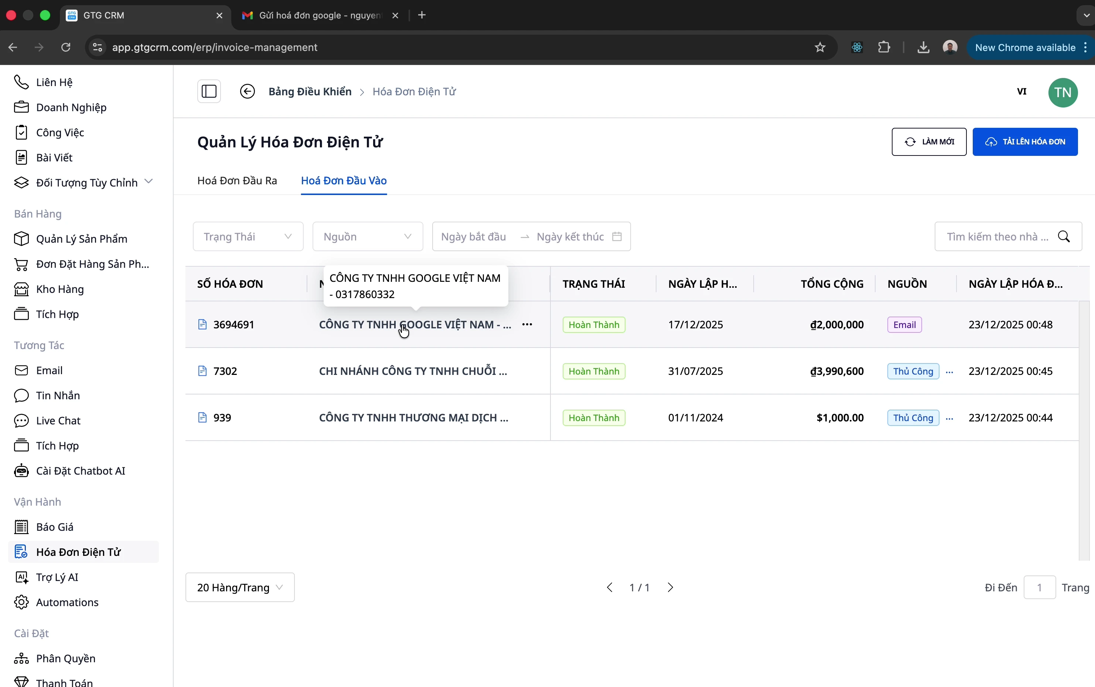The width and height of the screenshot is (1095, 687).
Task: Click the circular back arrow icon
Action: [x=247, y=91]
